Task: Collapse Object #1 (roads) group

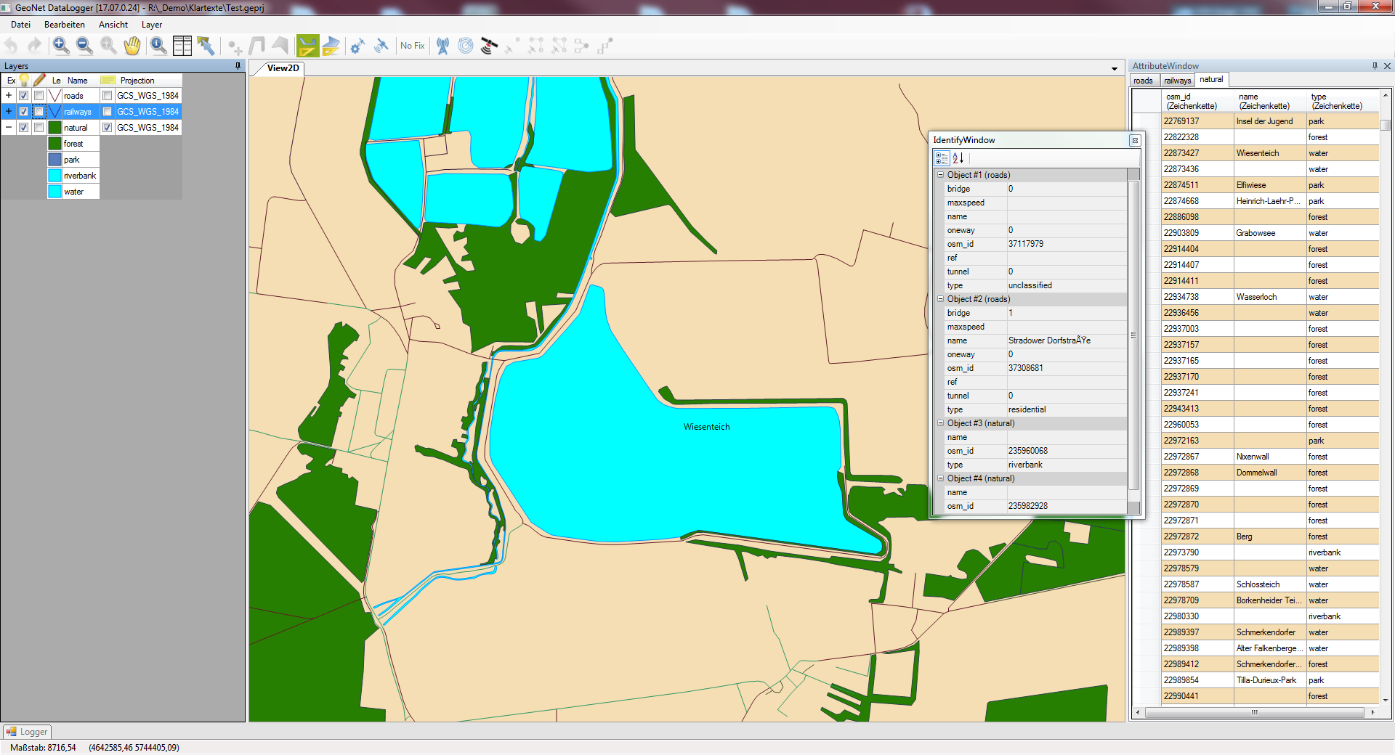Action: pyautogui.click(x=940, y=175)
